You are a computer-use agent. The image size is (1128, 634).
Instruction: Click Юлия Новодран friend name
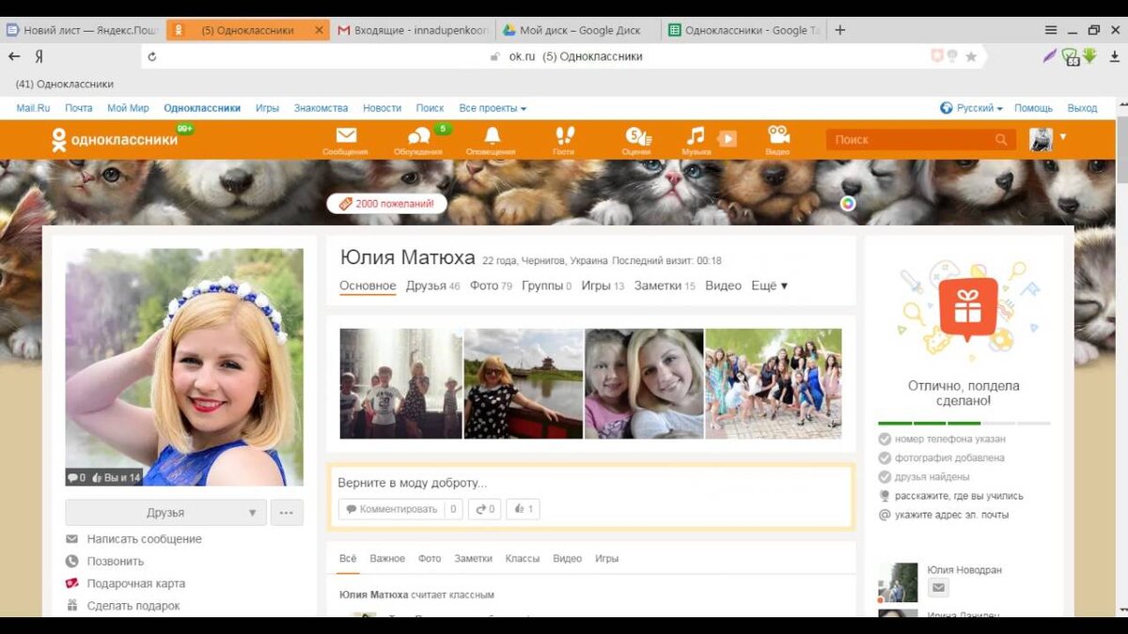point(964,569)
